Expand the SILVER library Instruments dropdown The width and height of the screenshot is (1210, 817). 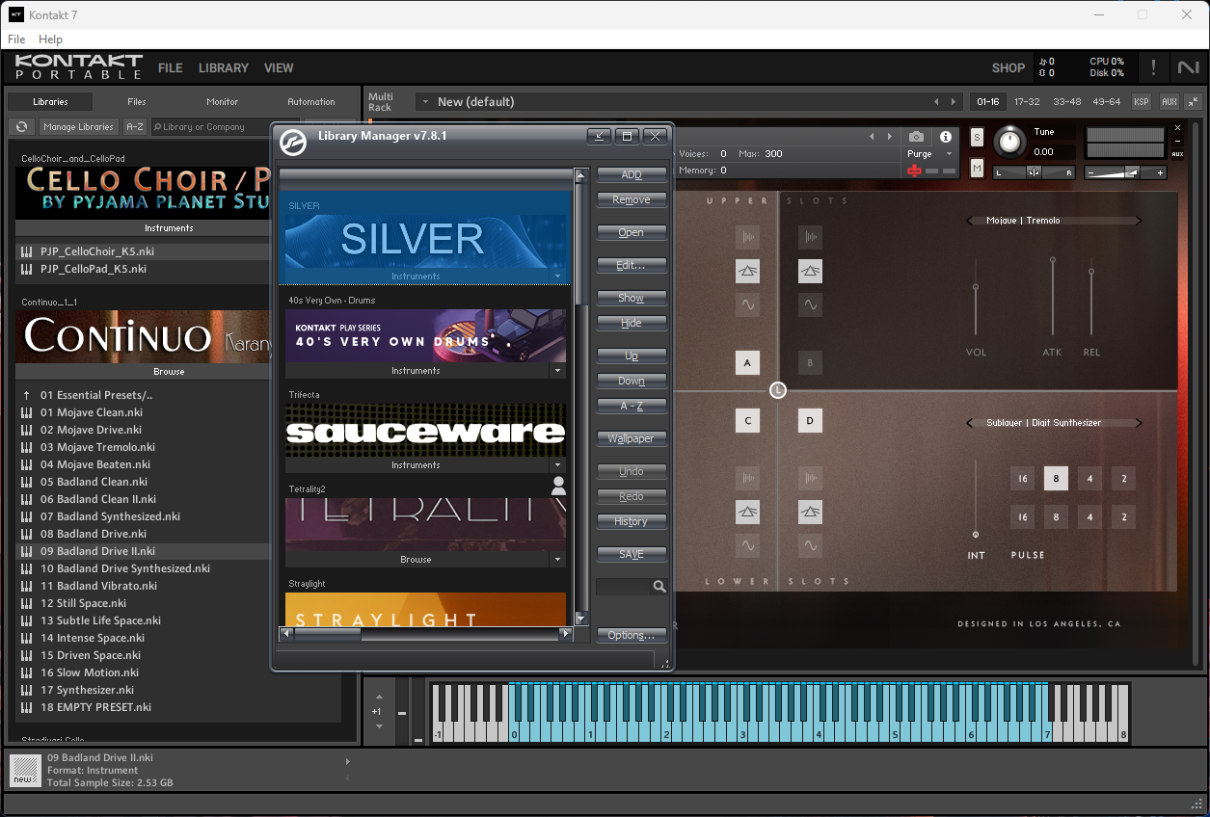557,277
